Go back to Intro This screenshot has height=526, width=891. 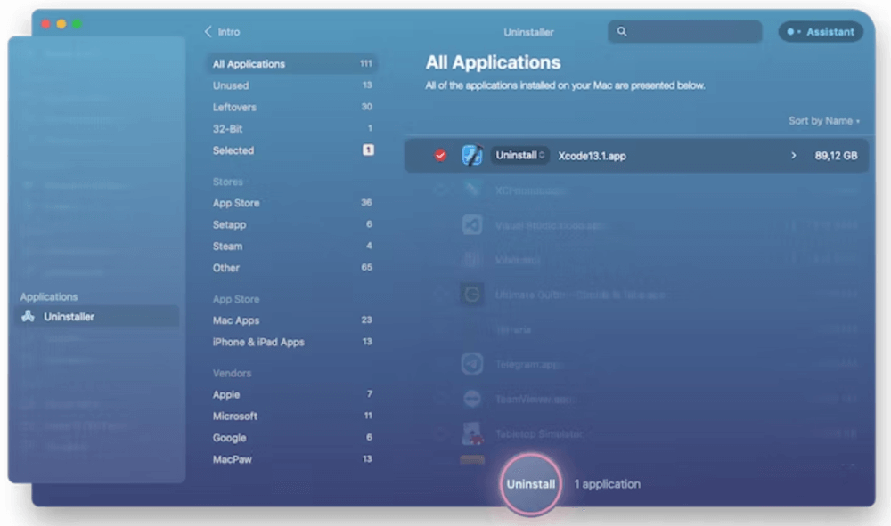click(x=222, y=32)
